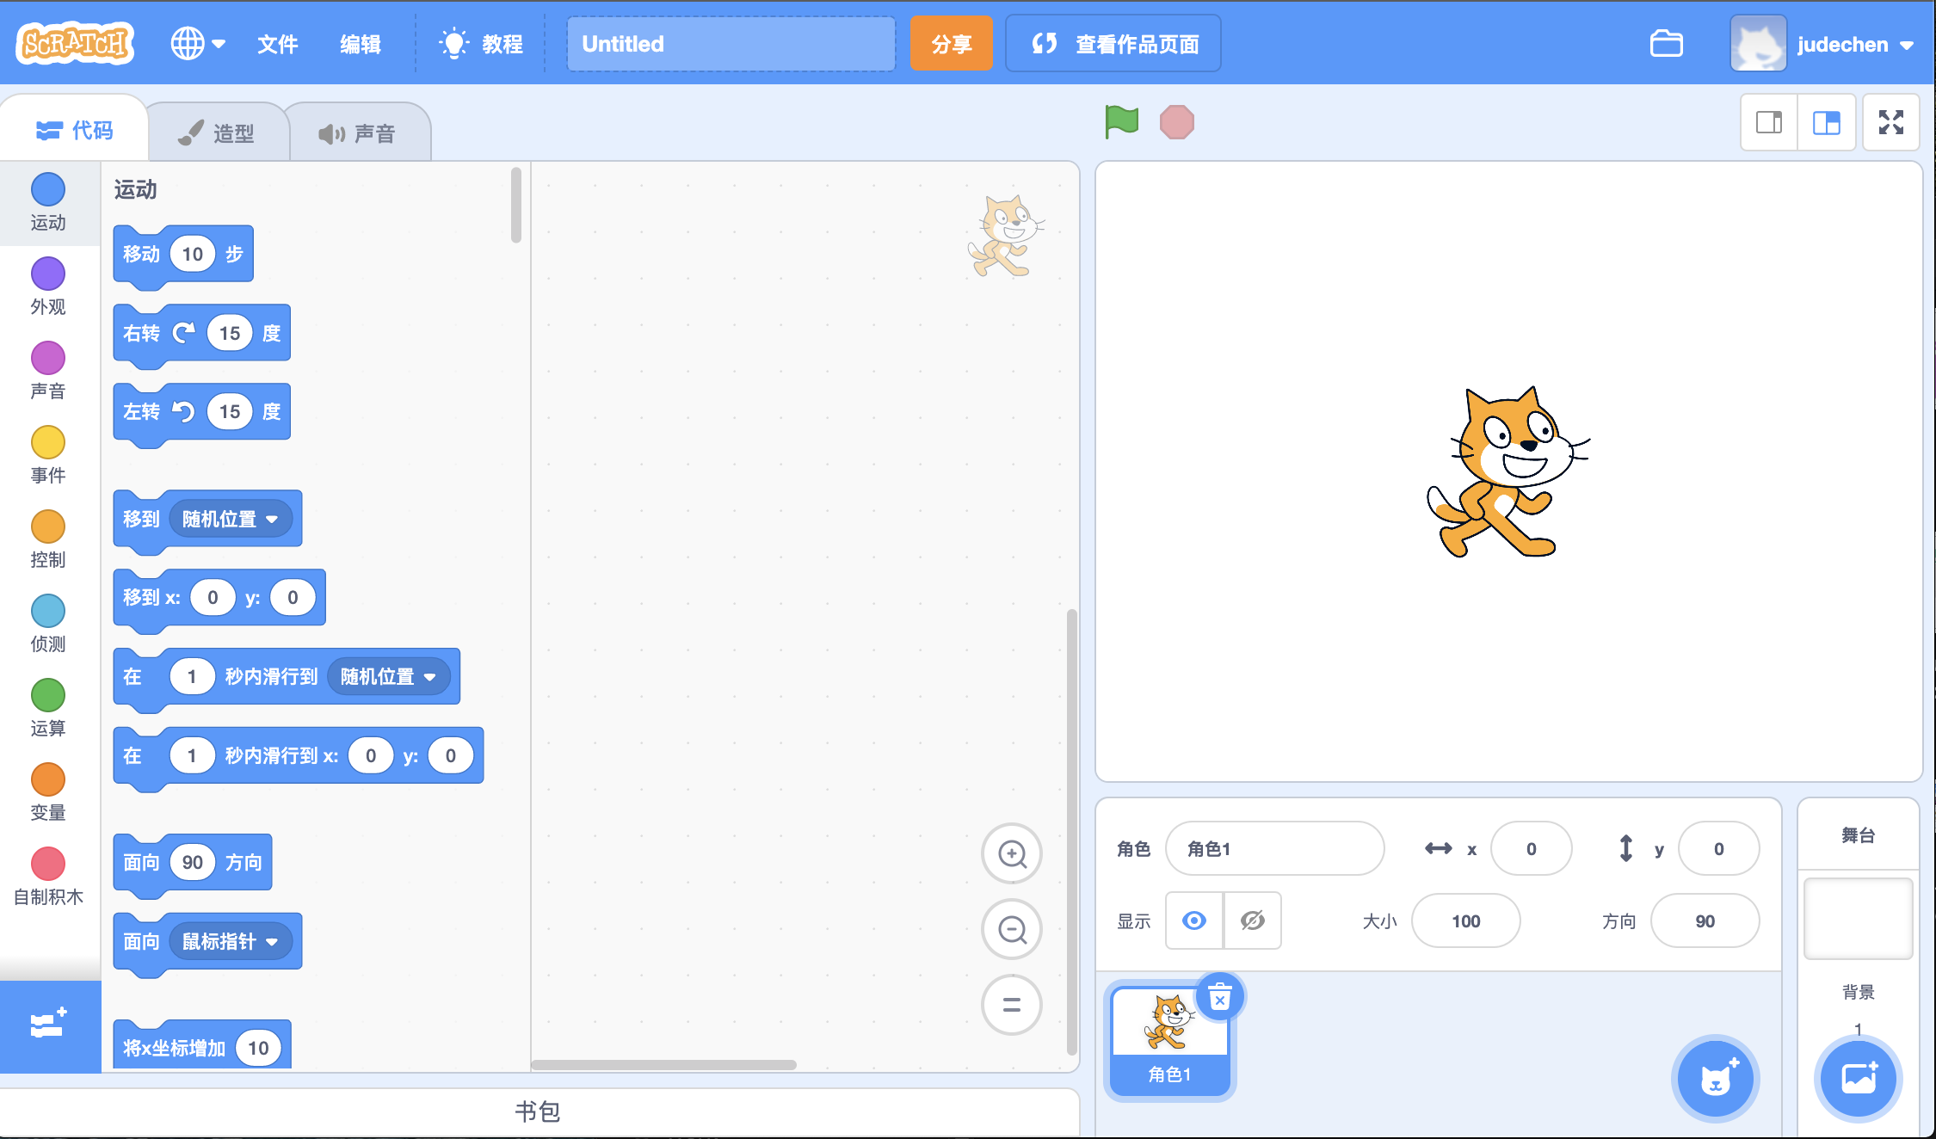The image size is (1936, 1139).
Task: Open 随机位置 dropdown in 滑行到 block
Action: (x=389, y=677)
